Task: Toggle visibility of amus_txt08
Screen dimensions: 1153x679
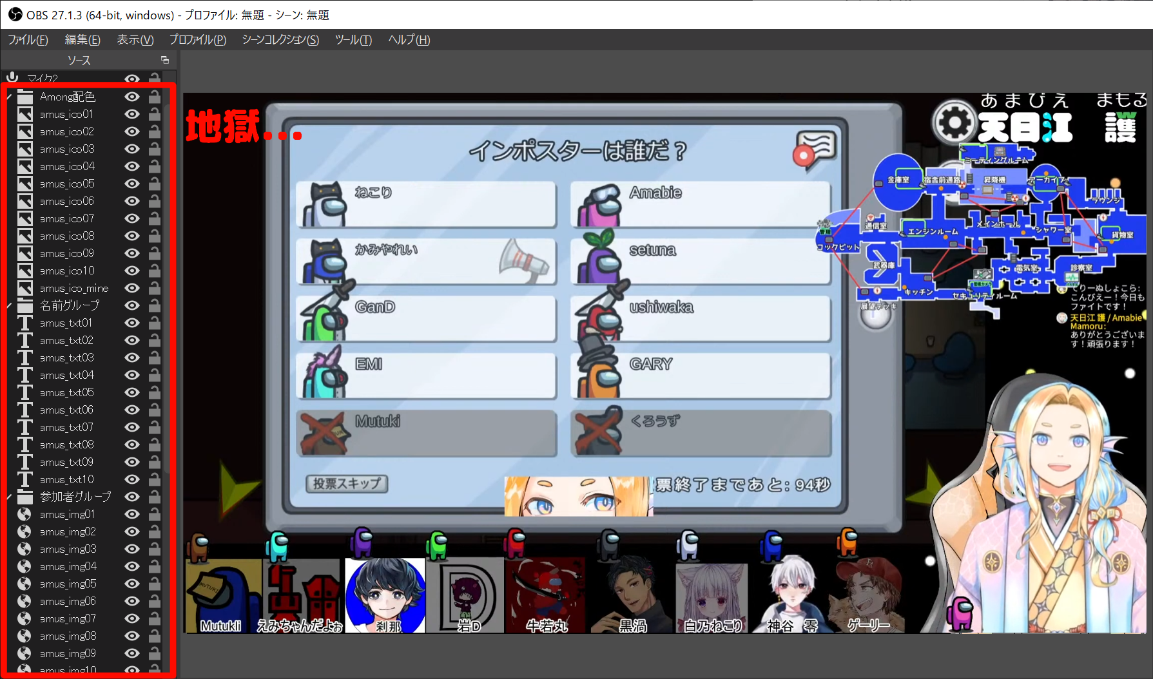Action: point(132,445)
